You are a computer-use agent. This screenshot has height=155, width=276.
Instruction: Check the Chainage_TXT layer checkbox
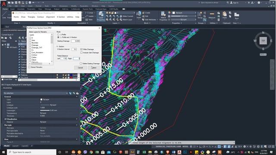[30, 48]
